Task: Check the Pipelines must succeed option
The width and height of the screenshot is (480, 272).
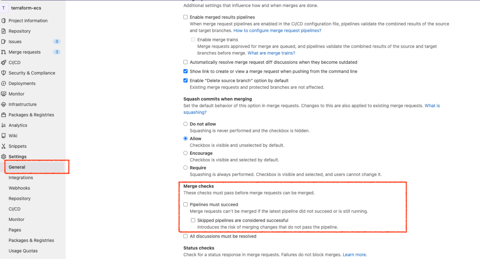Action: point(185,204)
